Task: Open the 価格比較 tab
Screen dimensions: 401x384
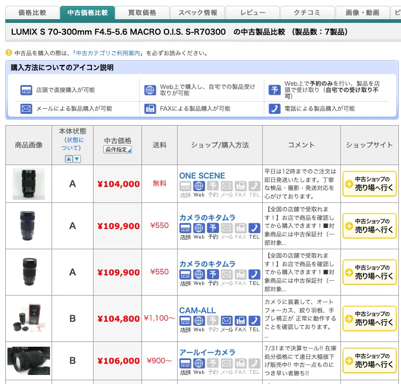Action: click(32, 13)
